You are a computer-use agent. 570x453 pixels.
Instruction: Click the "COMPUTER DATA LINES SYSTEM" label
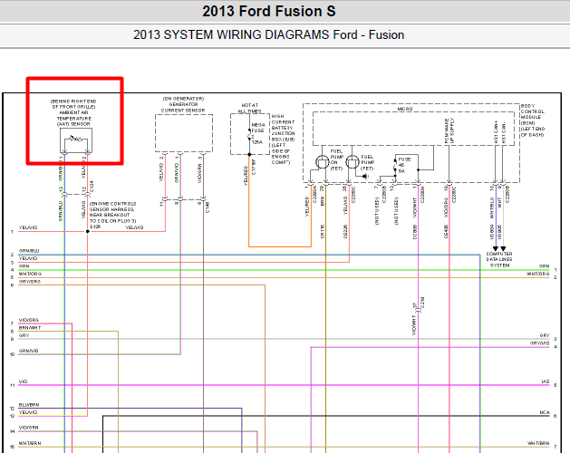pyautogui.click(x=499, y=260)
